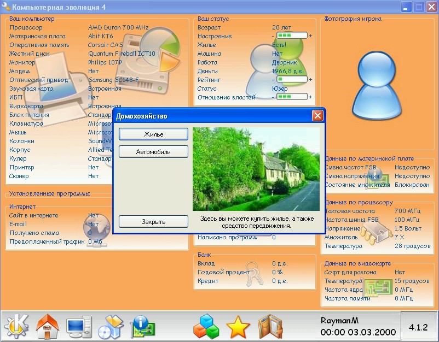
Task: Open the computer monitor icon in the toolbar
Action: 79,327
